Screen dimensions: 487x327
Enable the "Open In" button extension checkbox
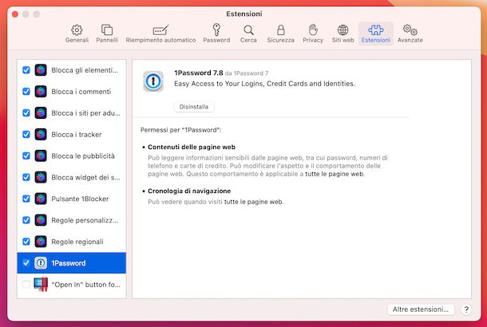coord(26,285)
